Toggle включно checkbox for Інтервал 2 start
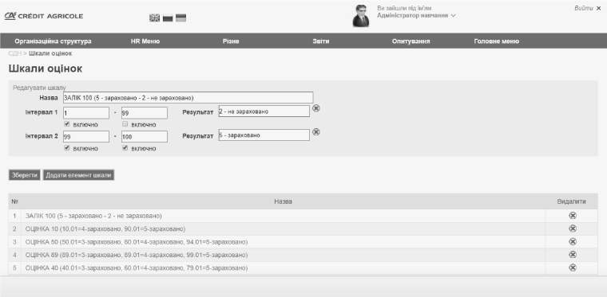 click(67, 148)
